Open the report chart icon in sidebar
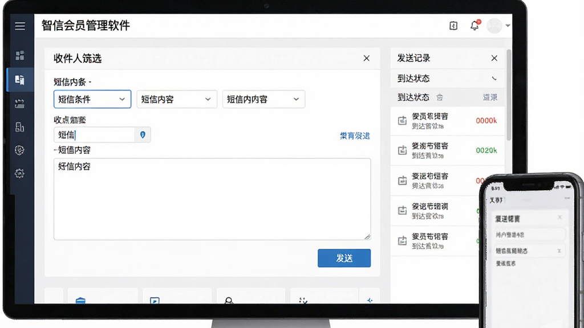584x328 pixels. click(20, 127)
